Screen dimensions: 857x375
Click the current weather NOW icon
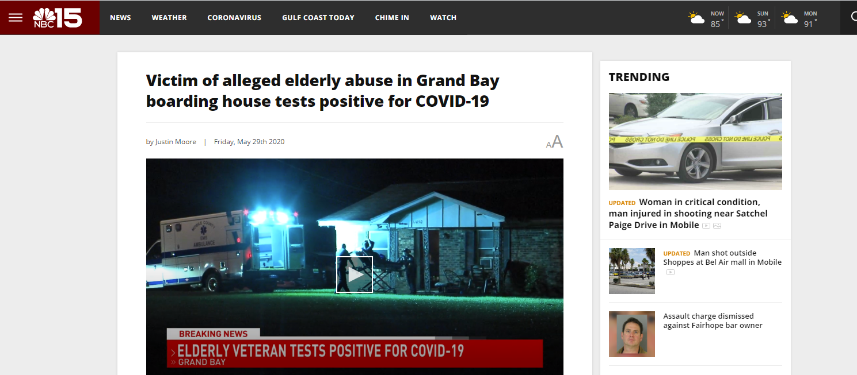point(696,18)
